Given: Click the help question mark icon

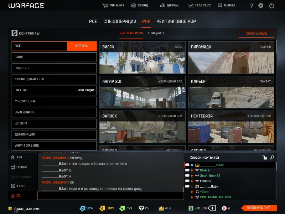Looking at the screenshot, I should (252, 6).
